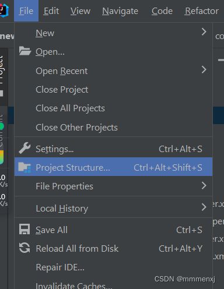Expand the New submenu arrow

coord(204,31)
